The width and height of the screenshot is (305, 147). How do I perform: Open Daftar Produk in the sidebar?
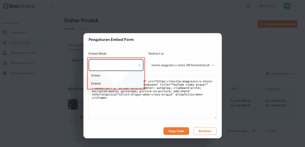(20, 43)
